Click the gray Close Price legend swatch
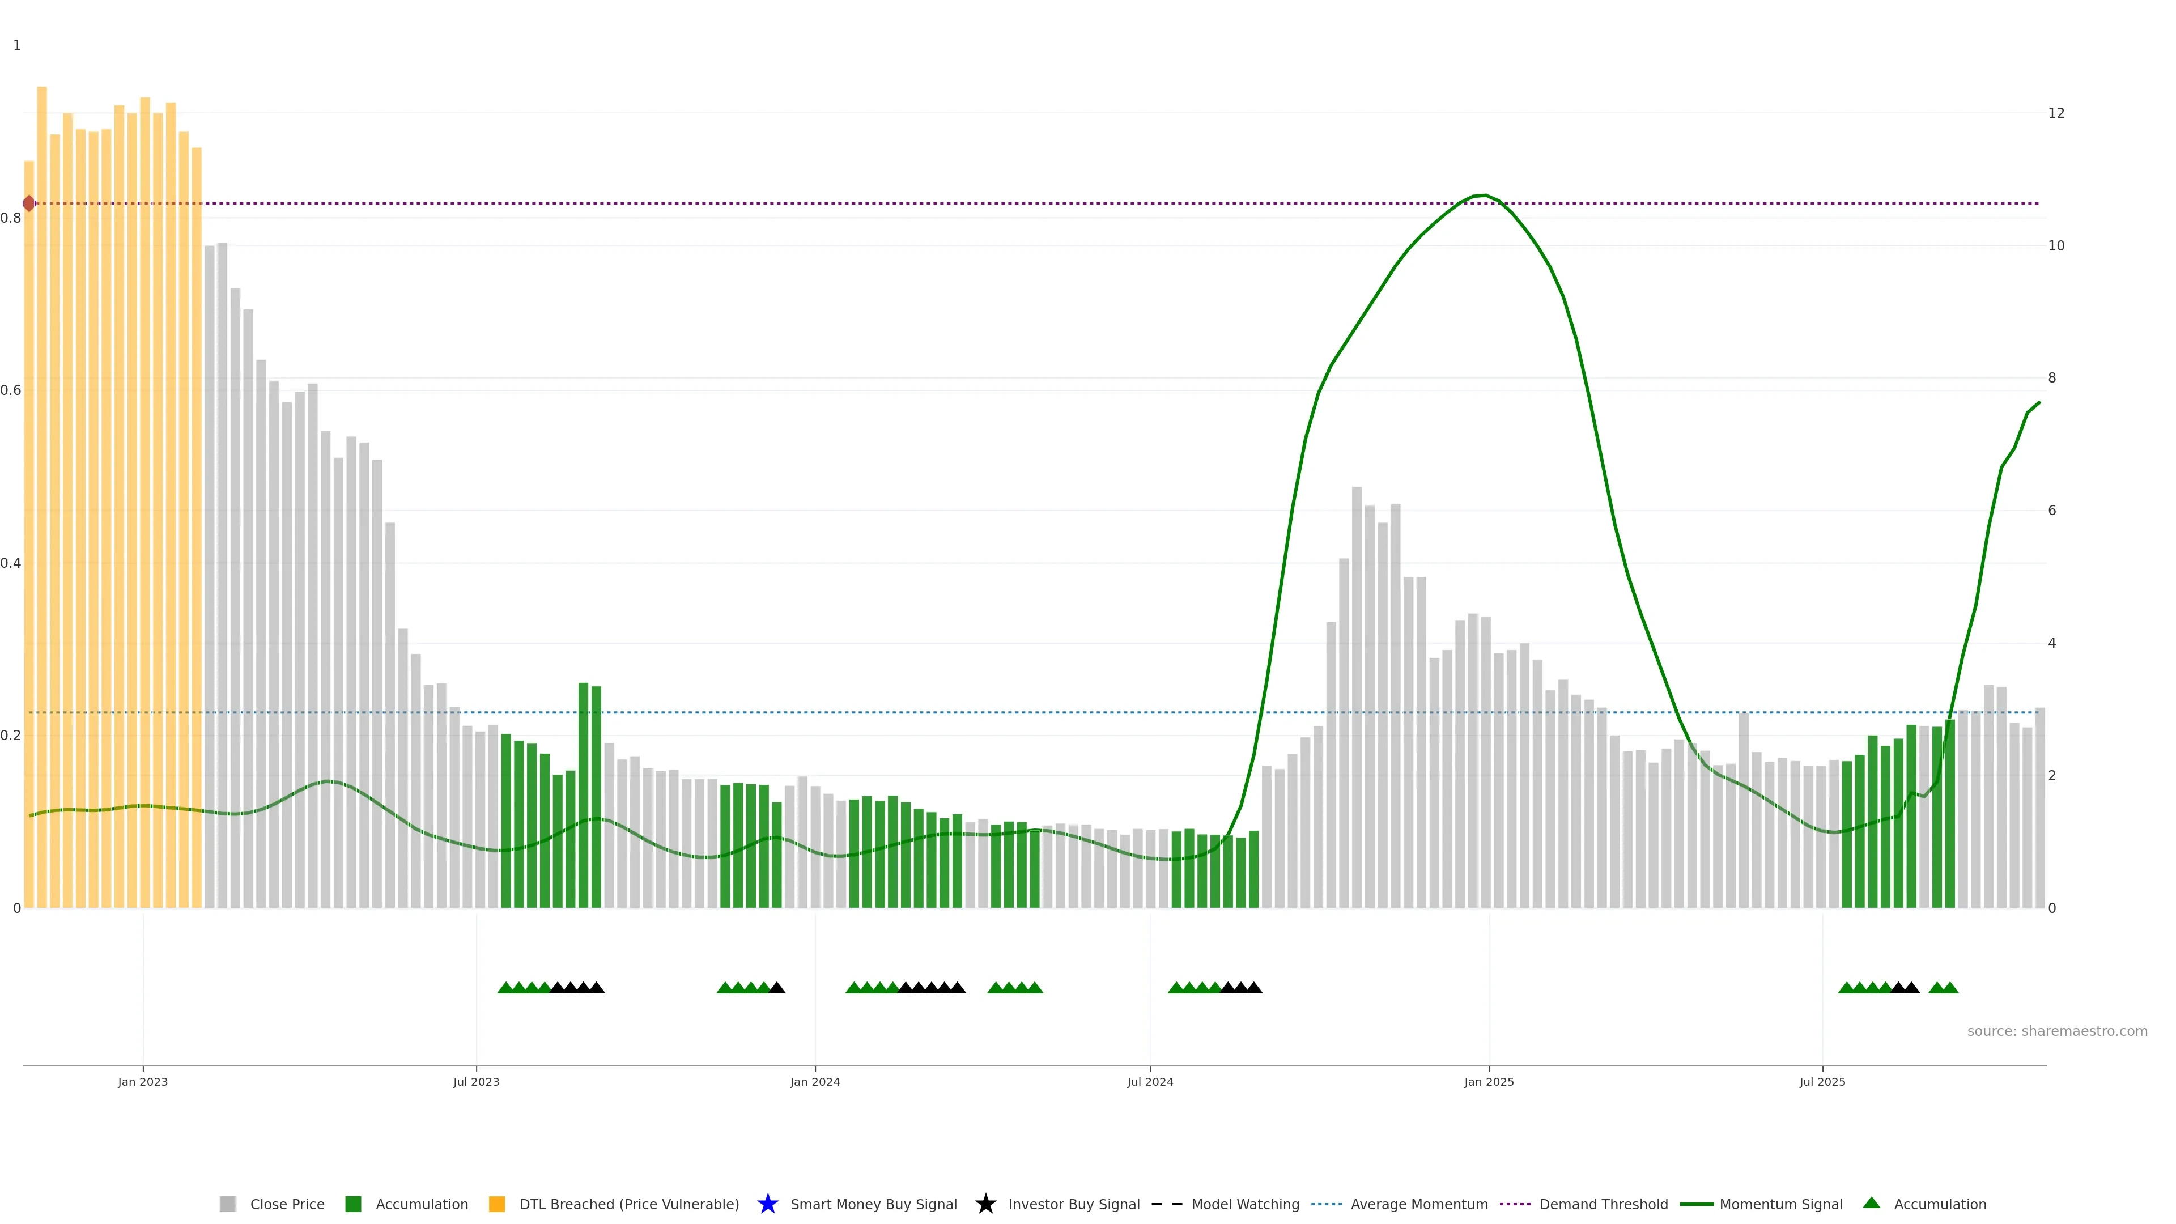Image resolution: width=2176 pixels, height=1224 pixels. 227,1204
